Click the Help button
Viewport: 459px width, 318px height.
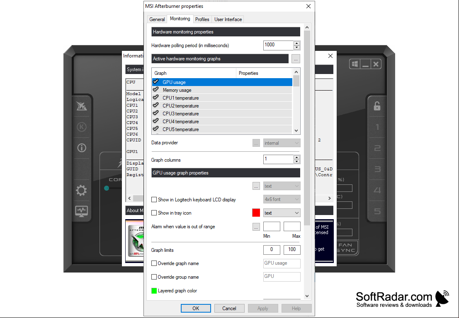coord(296,308)
